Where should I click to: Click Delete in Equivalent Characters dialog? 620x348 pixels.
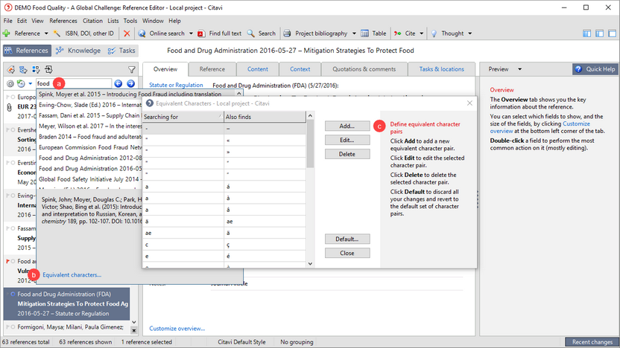(x=347, y=154)
